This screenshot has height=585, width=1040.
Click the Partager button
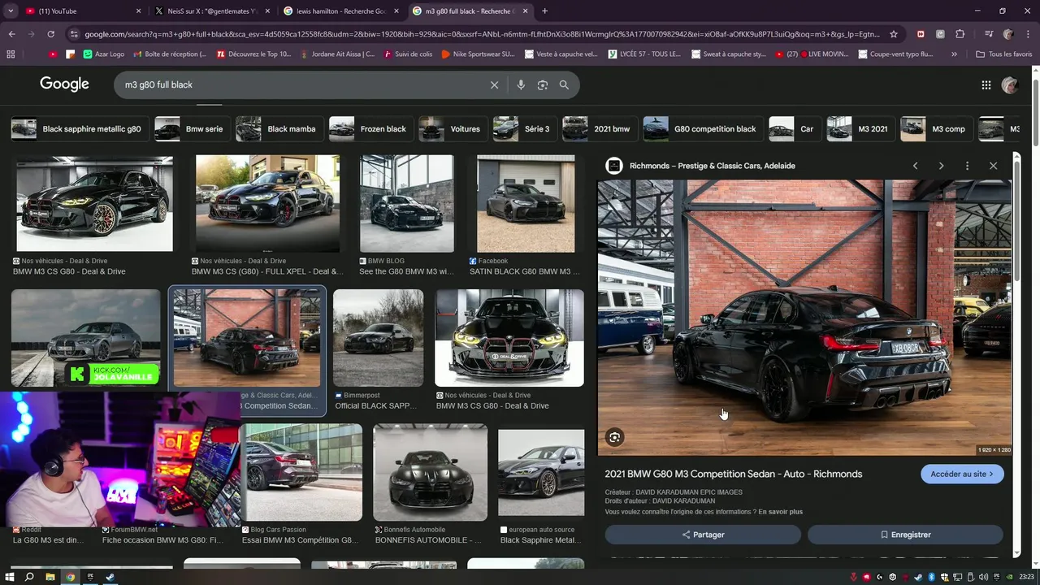tap(703, 535)
